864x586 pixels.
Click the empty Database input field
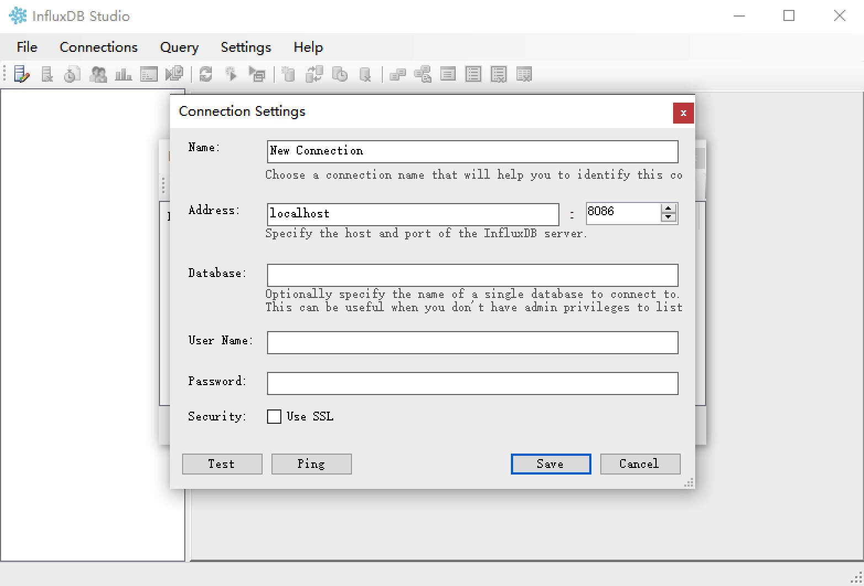(473, 275)
